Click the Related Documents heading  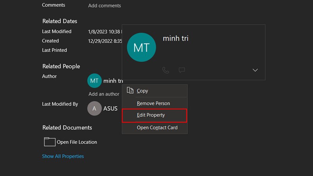tap(67, 128)
